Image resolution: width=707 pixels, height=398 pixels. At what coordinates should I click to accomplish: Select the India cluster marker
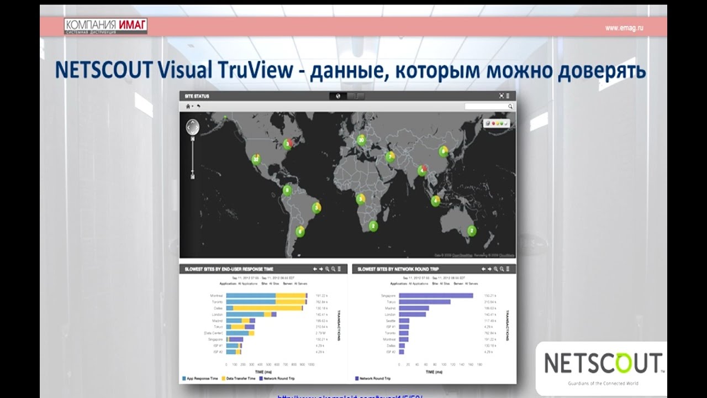coord(423,170)
